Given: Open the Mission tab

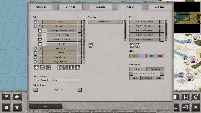Looking at the screenshot, I should 100,7.
